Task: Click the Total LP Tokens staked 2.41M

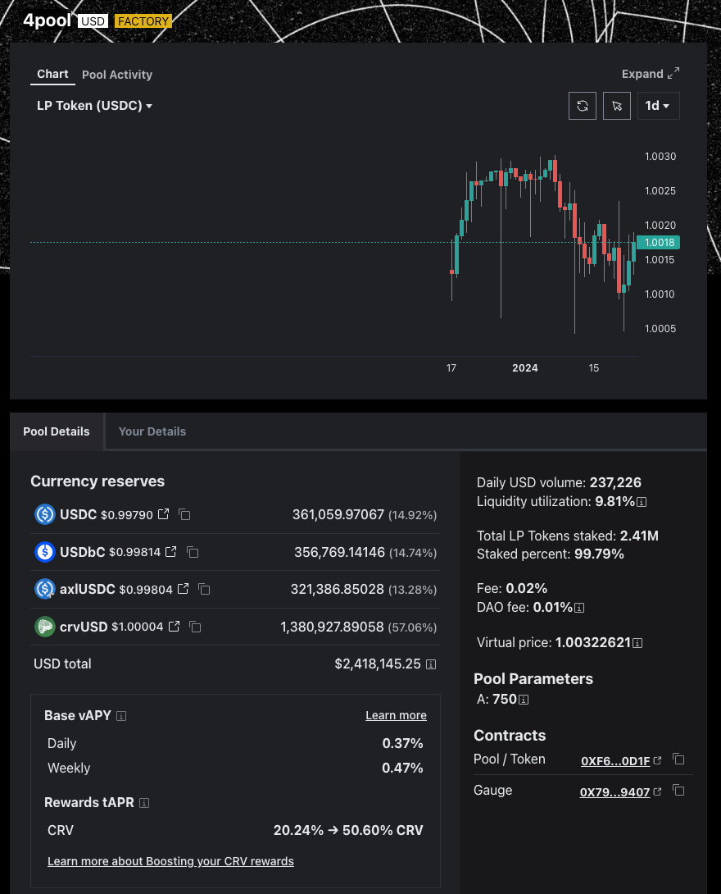Action: click(639, 536)
